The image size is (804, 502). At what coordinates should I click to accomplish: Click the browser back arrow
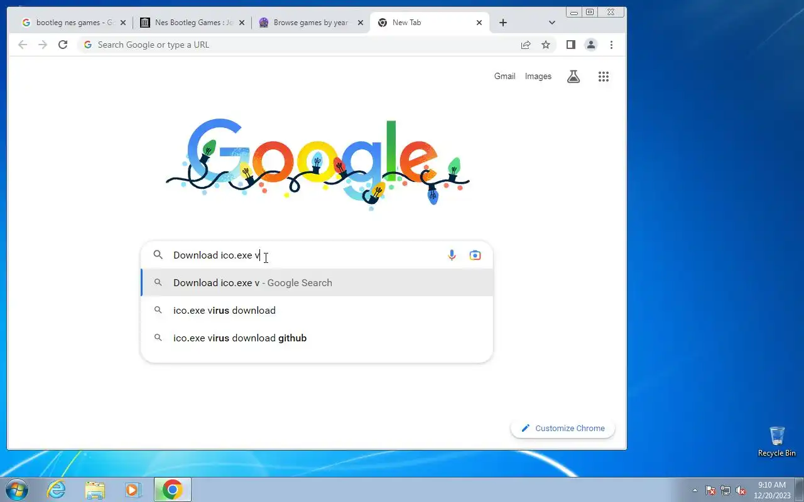pyautogui.click(x=23, y=45)
